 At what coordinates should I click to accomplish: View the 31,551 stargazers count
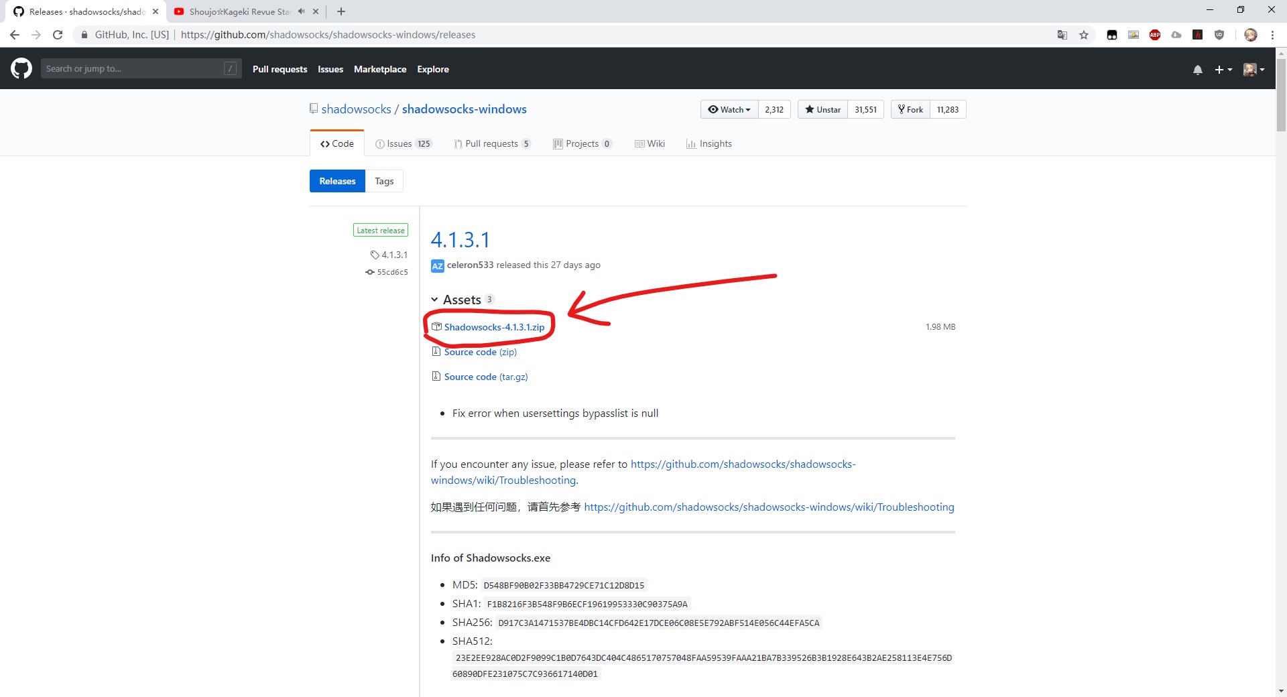[865, 109]
